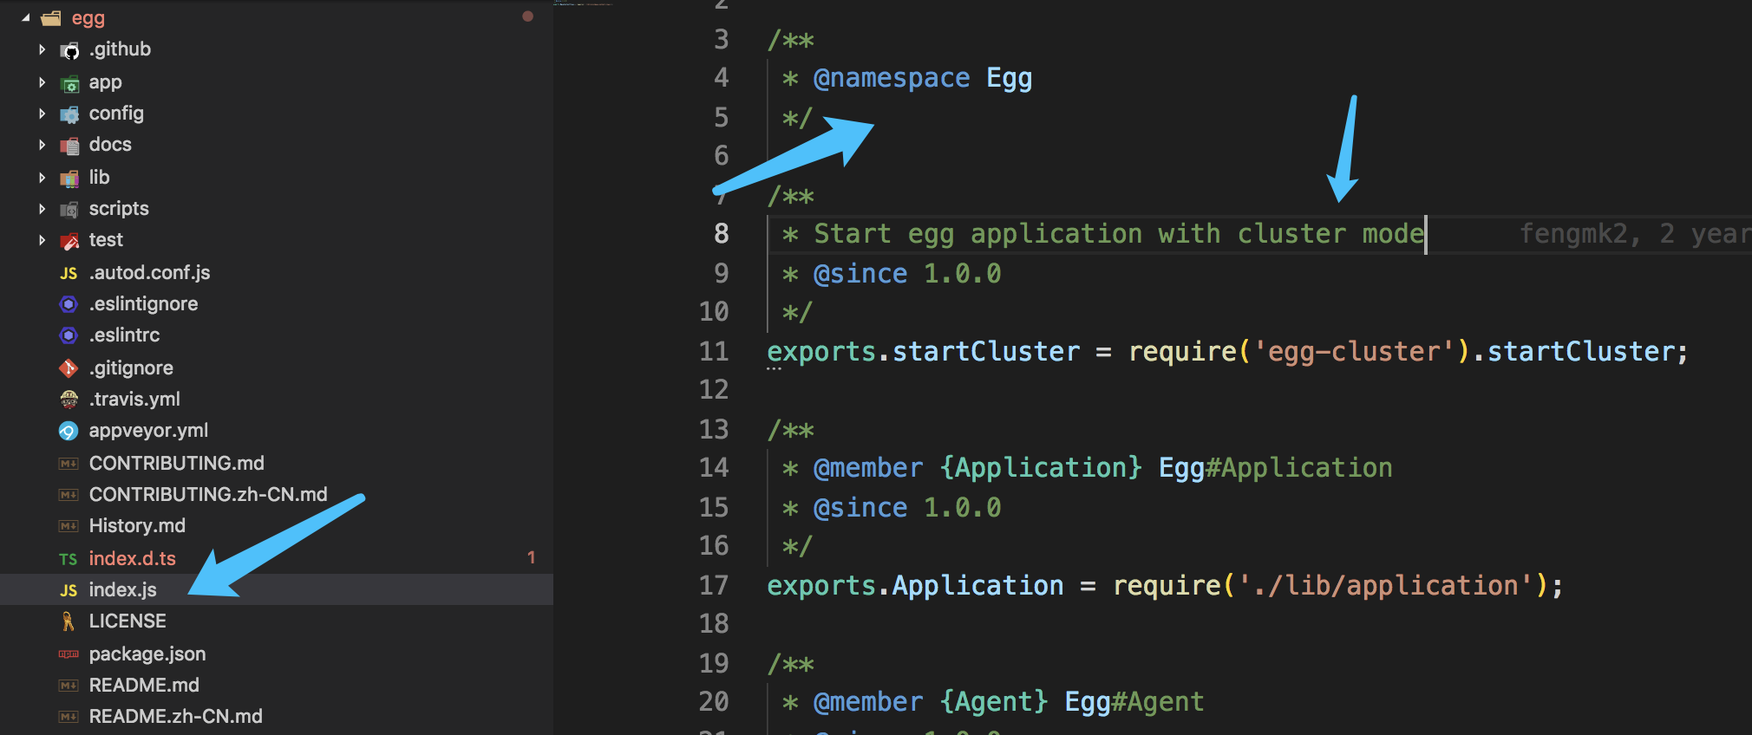1752x735 pixels.
Task: Open the LICENSE file
Action: (x=127, y=621)
